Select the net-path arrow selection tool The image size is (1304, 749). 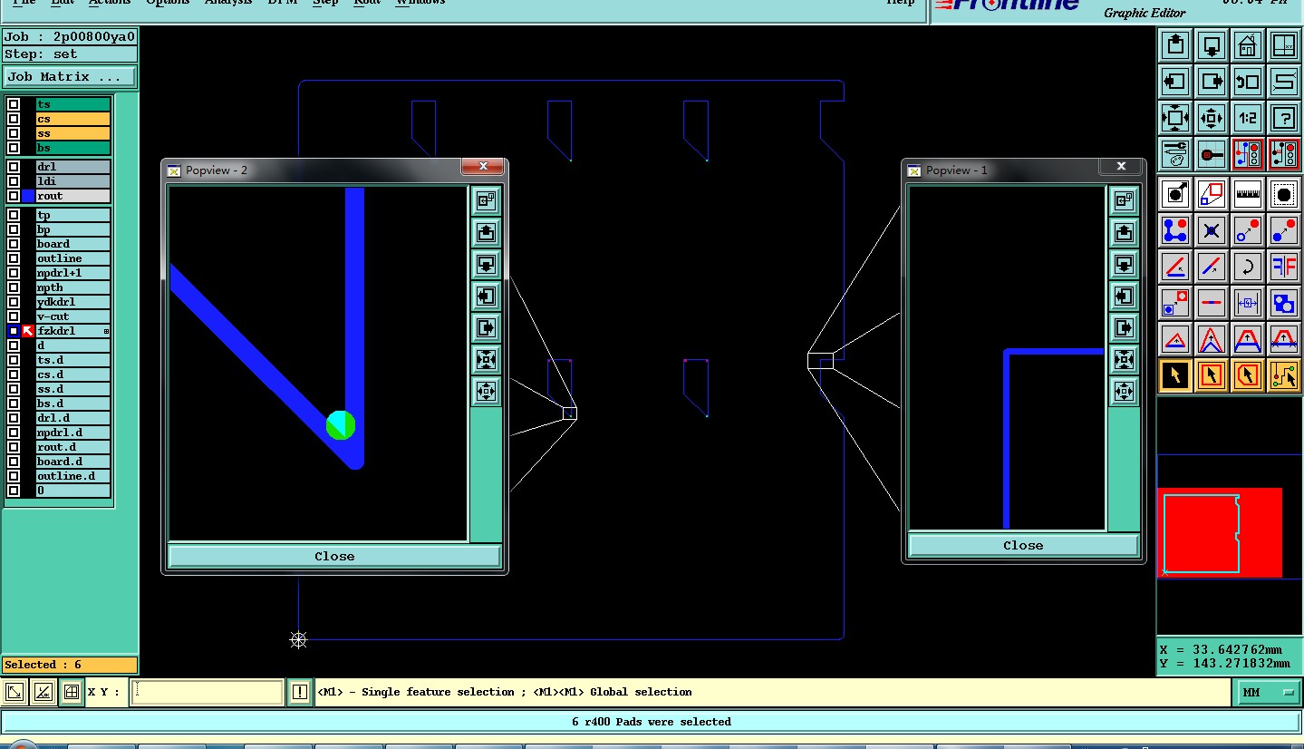[1284, 374]
